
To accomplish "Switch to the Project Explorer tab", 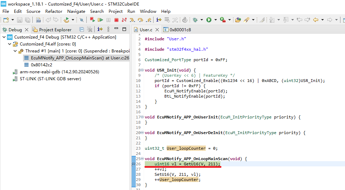I will tap(55, 30).
